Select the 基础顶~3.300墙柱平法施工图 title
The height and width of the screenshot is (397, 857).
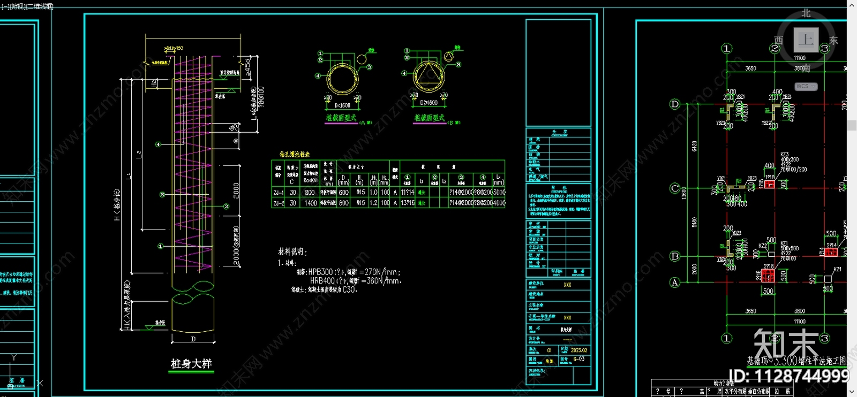(x=796, y=361)
